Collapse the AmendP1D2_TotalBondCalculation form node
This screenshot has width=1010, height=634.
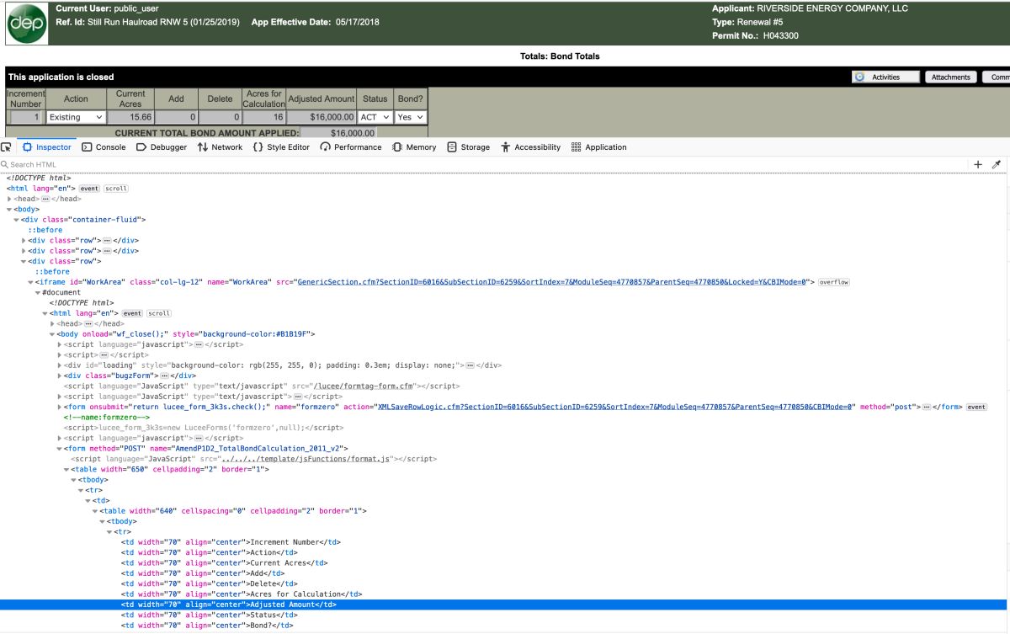coord(59,449)
